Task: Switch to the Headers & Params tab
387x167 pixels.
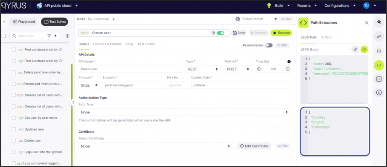Action: click(x=107, y=44)
